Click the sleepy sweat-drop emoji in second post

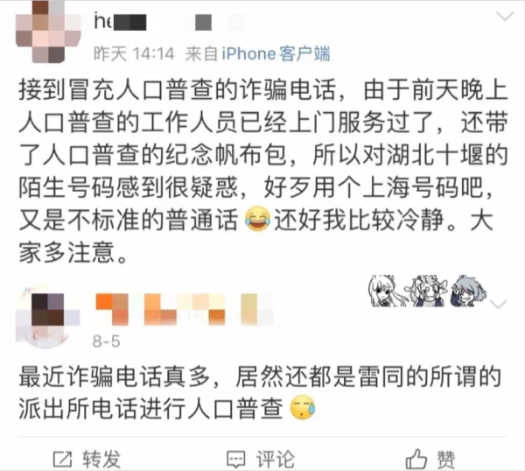click(303, 408)
